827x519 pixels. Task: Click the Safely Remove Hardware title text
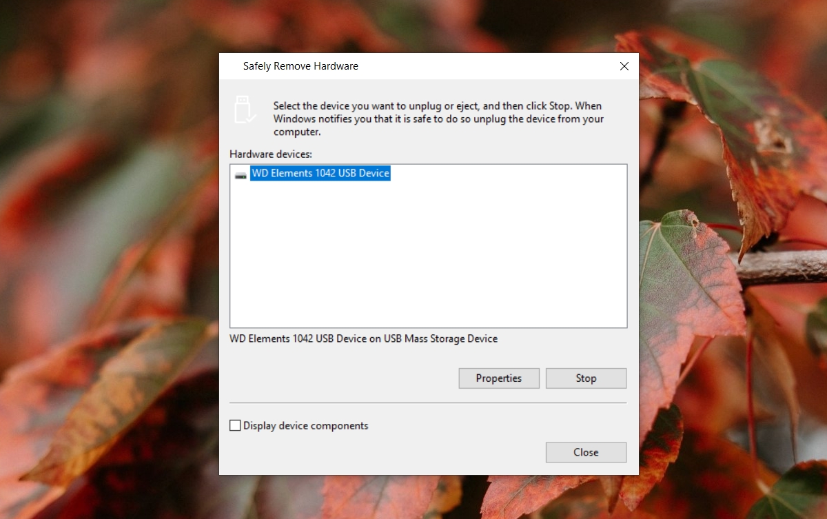tap(300, 66)
